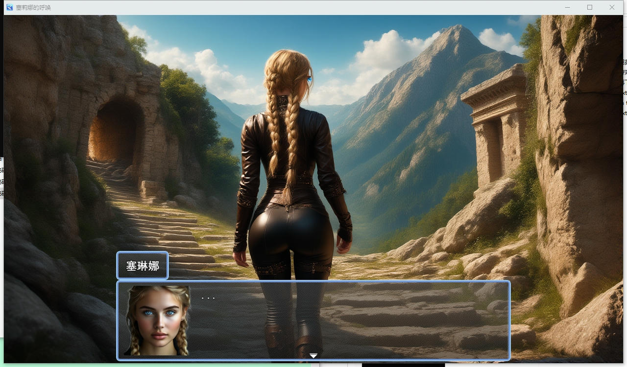627x367 pixels.
Task: Click the white continue arrow in dialogue box
Action: pos(313,355)
